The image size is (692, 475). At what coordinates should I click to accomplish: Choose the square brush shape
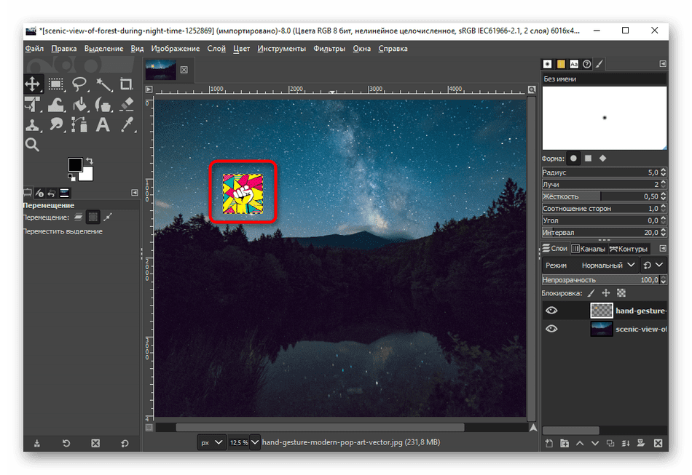tap(588, 158)
